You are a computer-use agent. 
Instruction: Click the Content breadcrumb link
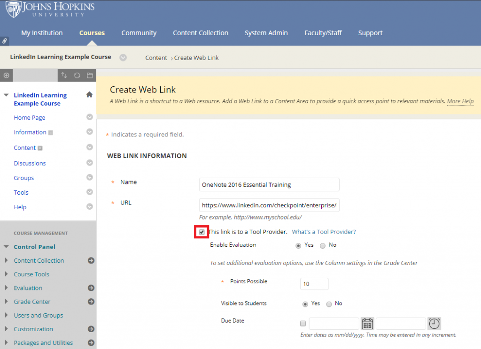coord(156,58)
